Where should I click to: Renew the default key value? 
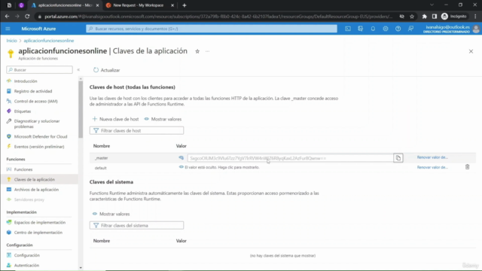[x=432, y=167]
